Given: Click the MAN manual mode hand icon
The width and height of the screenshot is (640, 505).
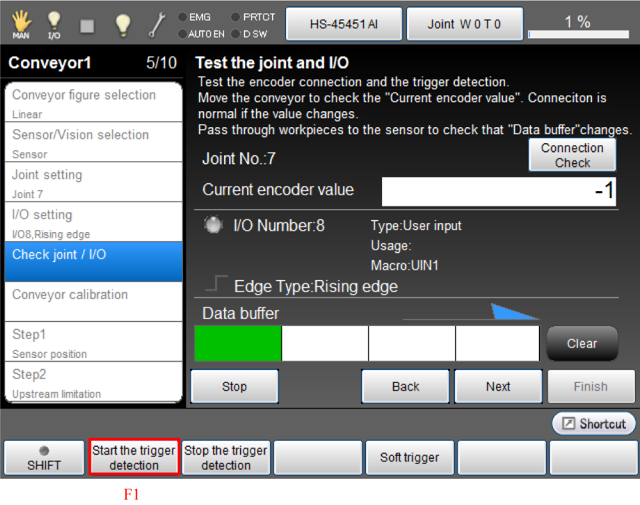Looking at the screenshot, I should pos(21,24).
